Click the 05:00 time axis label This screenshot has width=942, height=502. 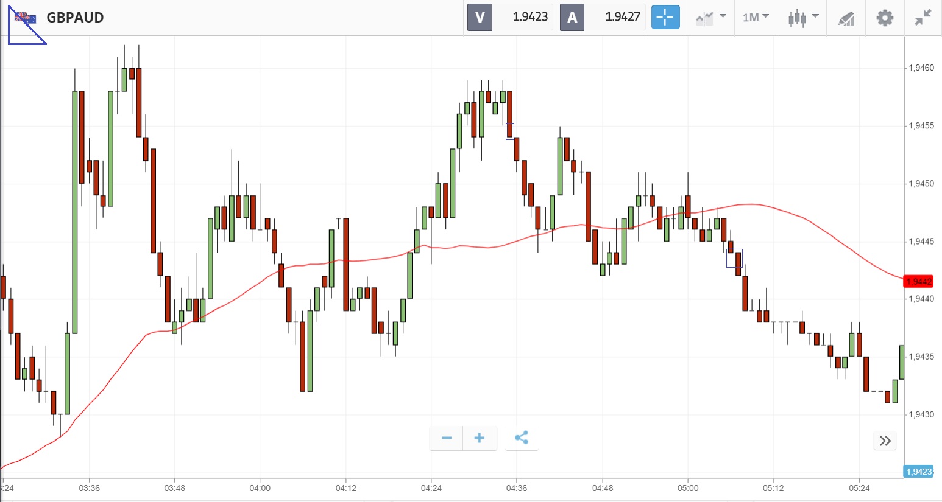point(688,488)
